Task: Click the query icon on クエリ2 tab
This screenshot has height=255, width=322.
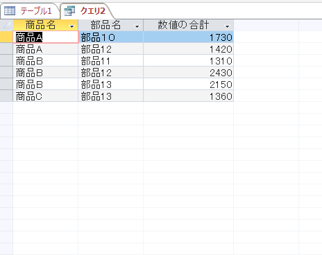Action: click(69, 11)
